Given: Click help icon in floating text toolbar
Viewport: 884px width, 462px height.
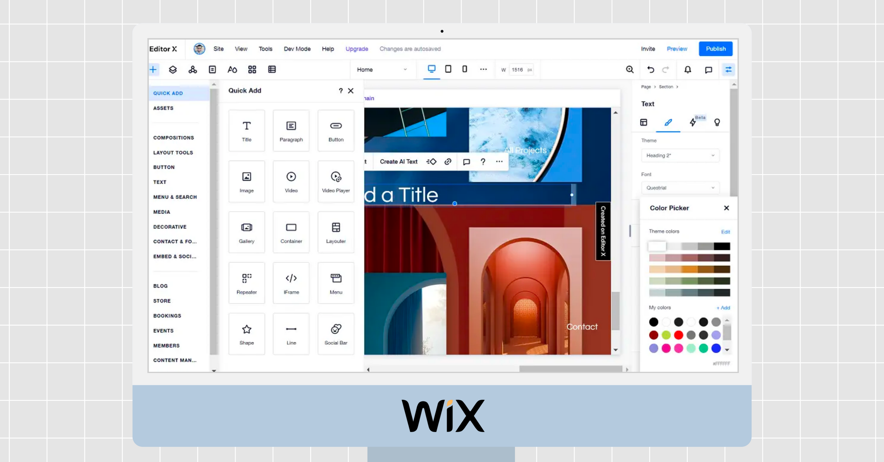Looking at the screenshot, I should (x=483, y=162).
